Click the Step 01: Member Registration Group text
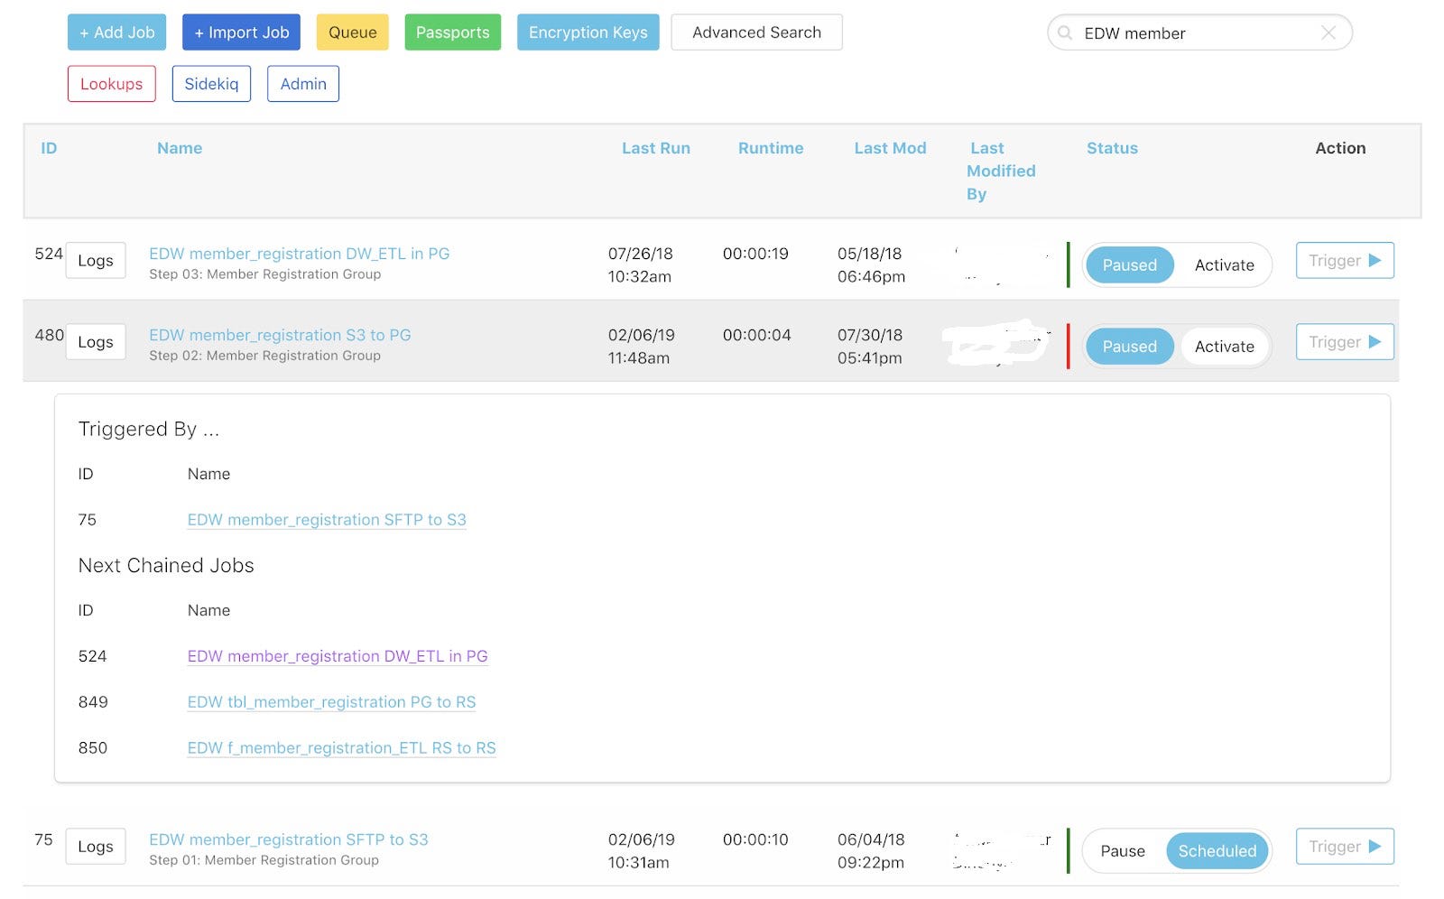 click(x=264, y=860)
